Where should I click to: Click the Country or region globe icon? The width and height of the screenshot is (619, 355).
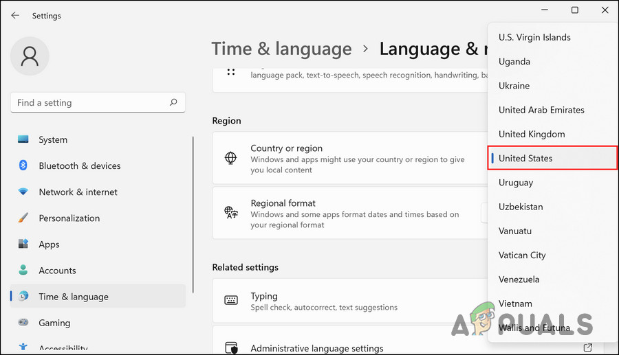pyautogui.click(x=230, y=158)
